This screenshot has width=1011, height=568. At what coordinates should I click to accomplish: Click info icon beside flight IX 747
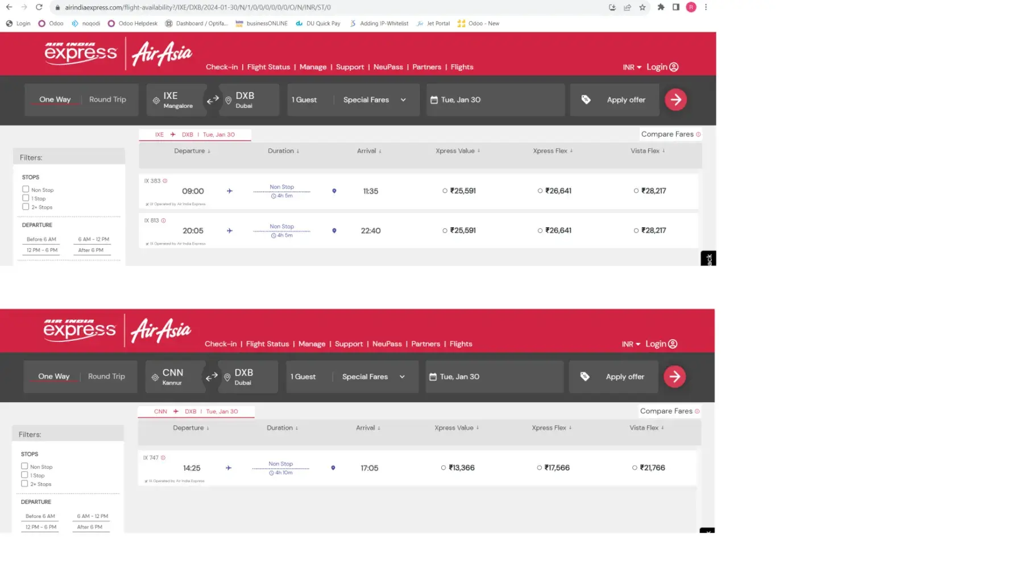pos(163,458)
